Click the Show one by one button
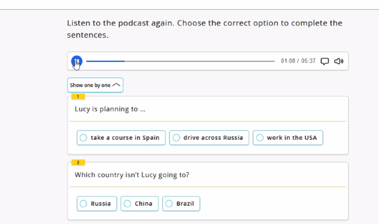Viewport: 379px width, 224px height. click(x=90, y=85)
